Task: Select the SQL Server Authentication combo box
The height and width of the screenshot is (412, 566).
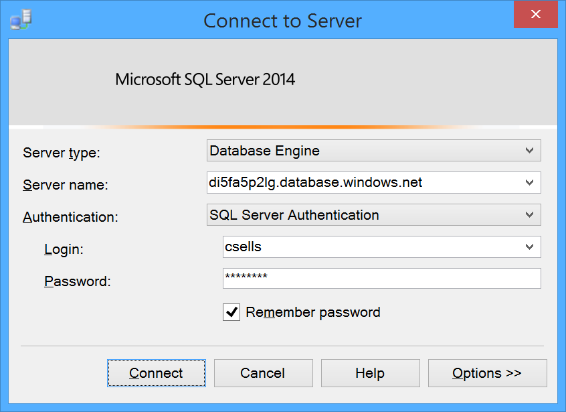Action: click(x=373, y=214)
